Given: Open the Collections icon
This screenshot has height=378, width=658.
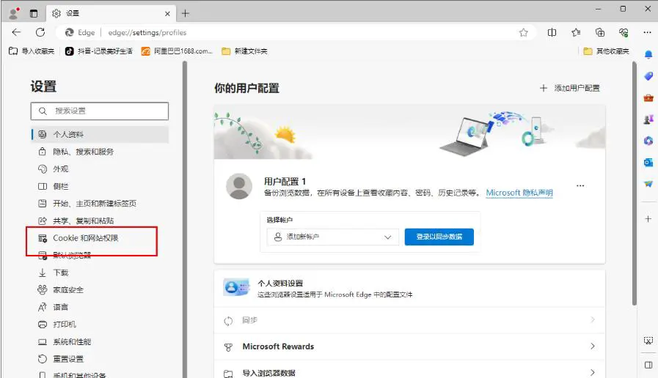Looking at the screenshot, I should pyautogui.click(x=600, y=32).
